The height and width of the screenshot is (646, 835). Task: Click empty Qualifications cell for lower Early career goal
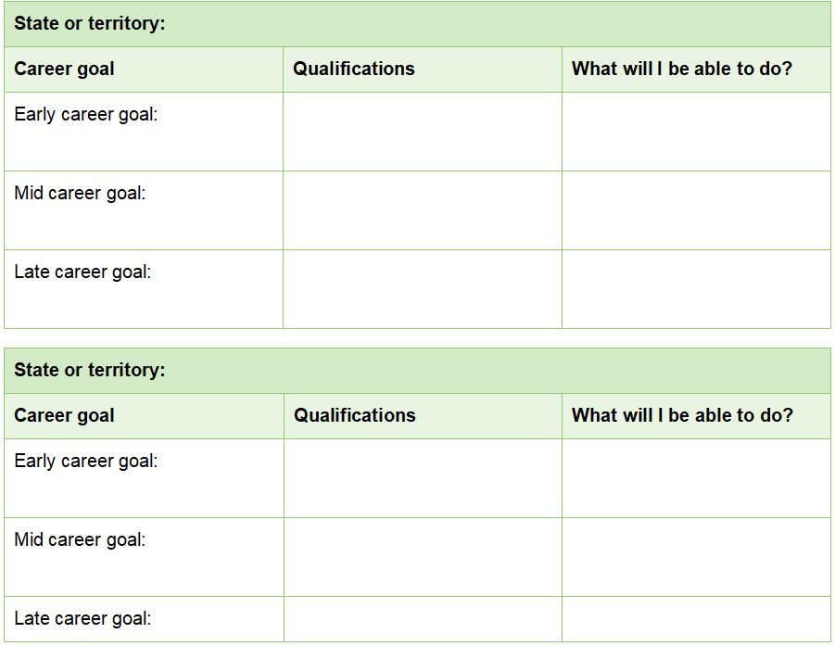[422, 477]
